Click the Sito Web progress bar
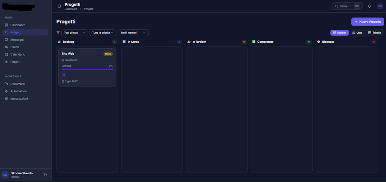This screenshot has height=182, width=386. [87, 69]
